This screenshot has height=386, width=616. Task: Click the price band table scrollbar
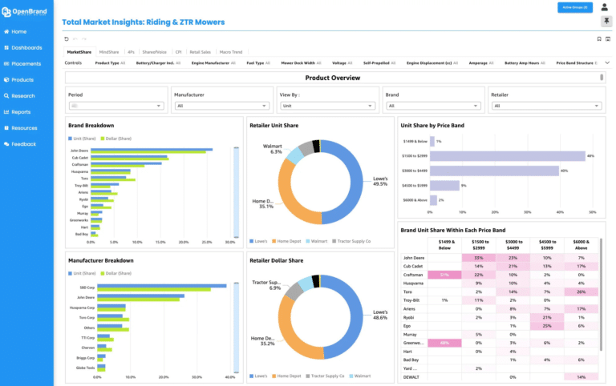(x=601, y=294)
